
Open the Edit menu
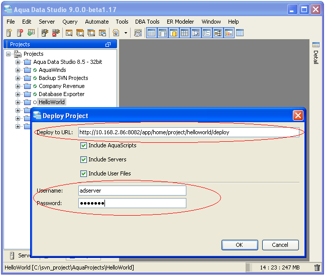(x=27, y=22)
